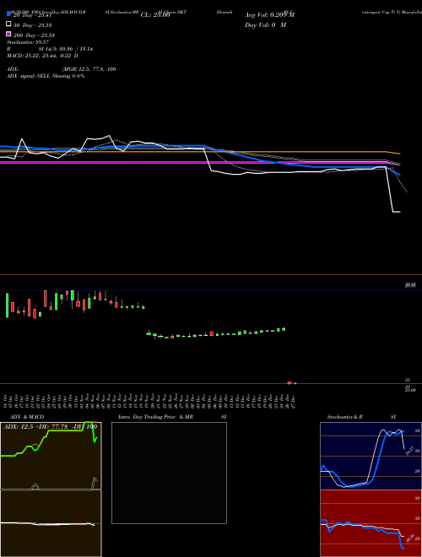Select the 'ADX signal: SELL Slowing @ 6%' text
This screenshot has width=422, height=557.
pos(46,76)
